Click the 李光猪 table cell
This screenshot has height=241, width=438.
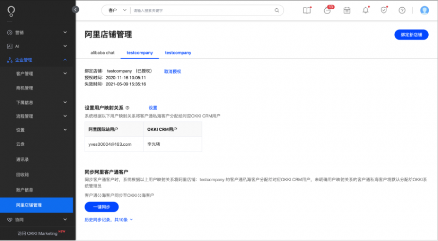173,144
